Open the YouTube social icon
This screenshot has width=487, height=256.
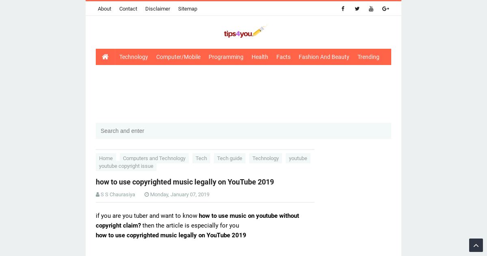pos(371,9)
